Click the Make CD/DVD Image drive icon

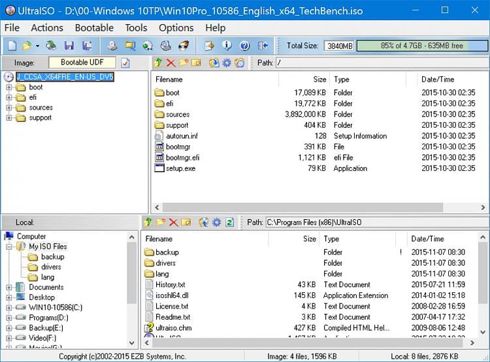click(x=112, y=46)
